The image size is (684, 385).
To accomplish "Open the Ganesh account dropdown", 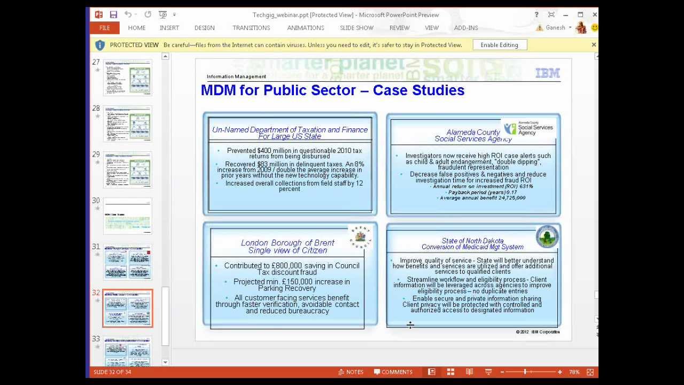I will click(558, 28).
